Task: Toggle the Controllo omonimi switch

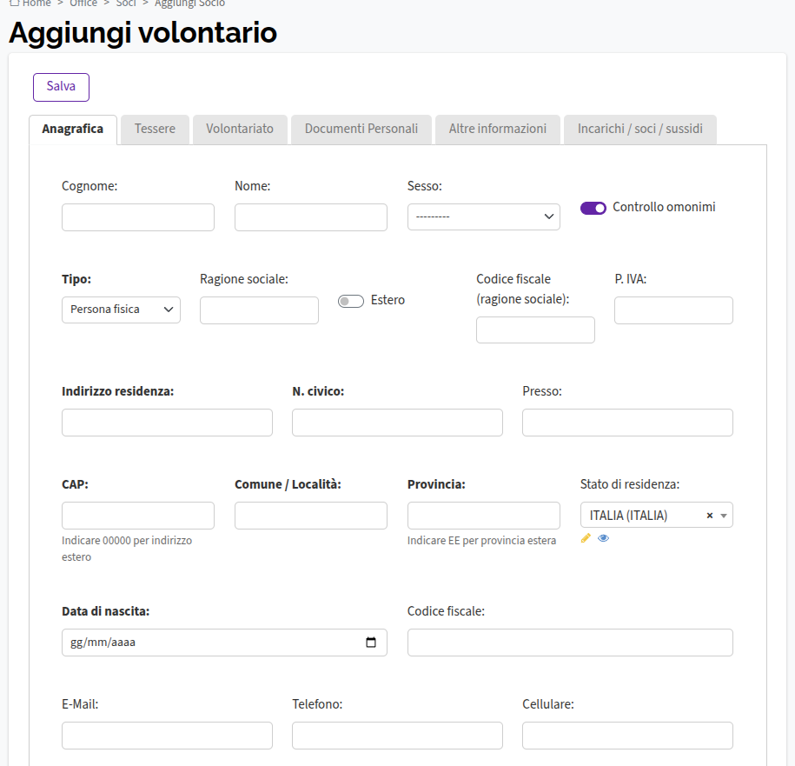Action: click(593, 208)
